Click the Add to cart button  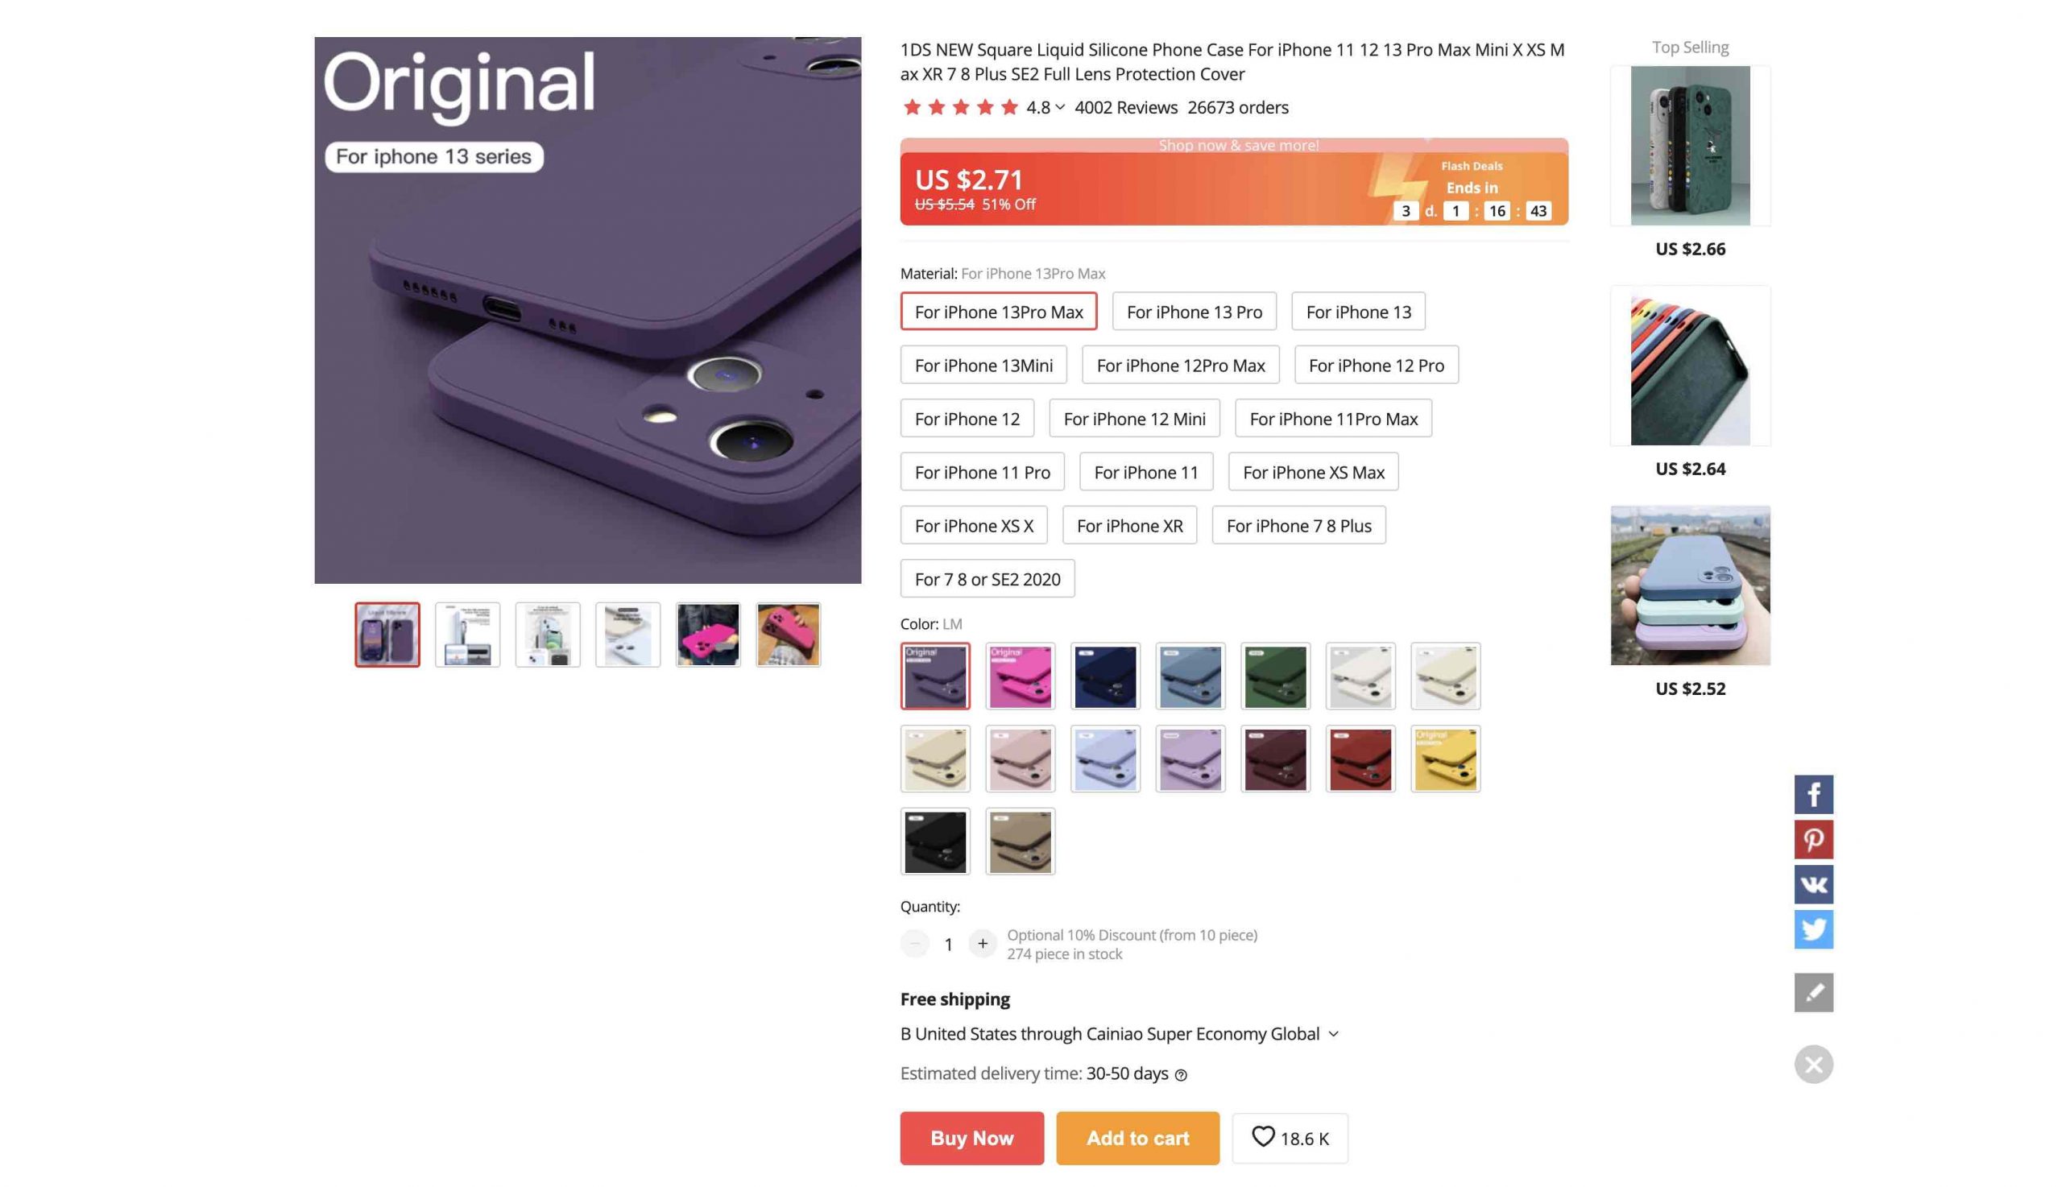[x=1137, y=1138]
